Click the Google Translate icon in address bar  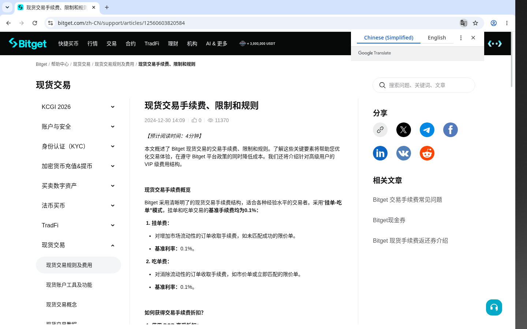pyautogui.click(x=464, y=23)
